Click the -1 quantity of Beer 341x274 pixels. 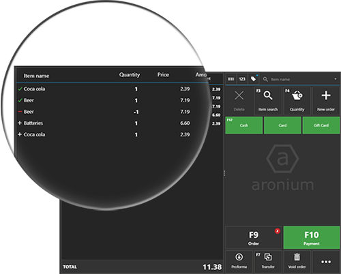coord(136,112)
